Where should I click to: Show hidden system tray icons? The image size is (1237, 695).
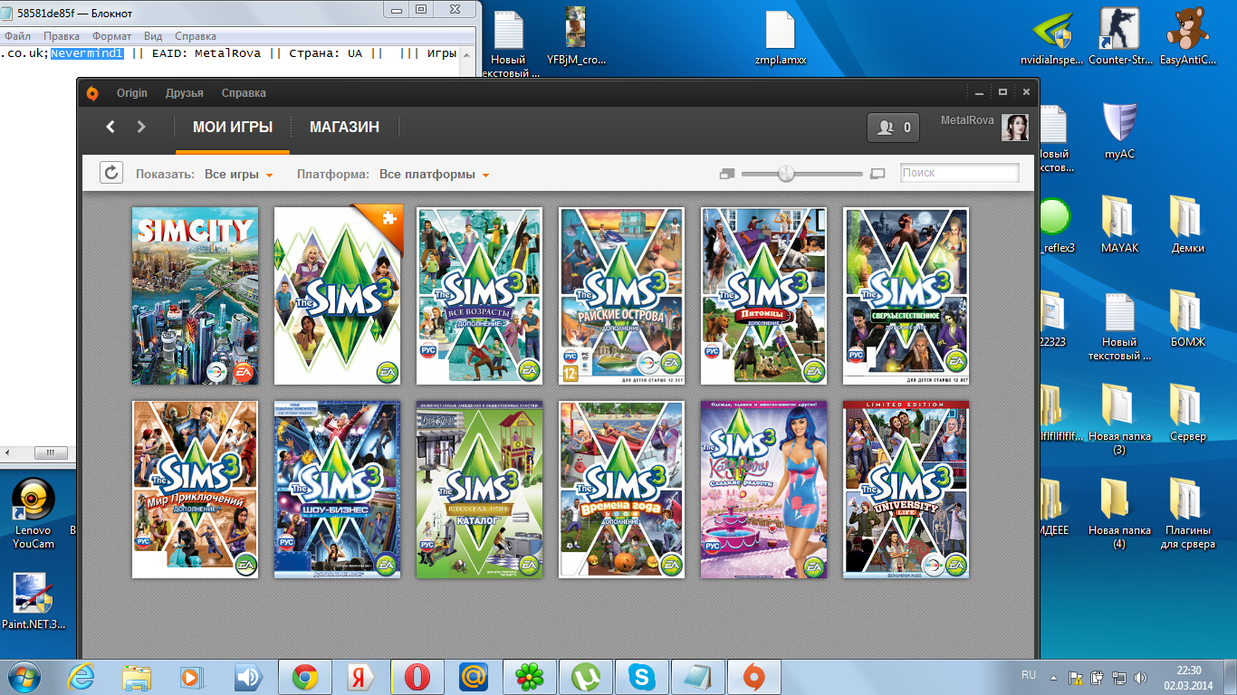click(1052, 677)
